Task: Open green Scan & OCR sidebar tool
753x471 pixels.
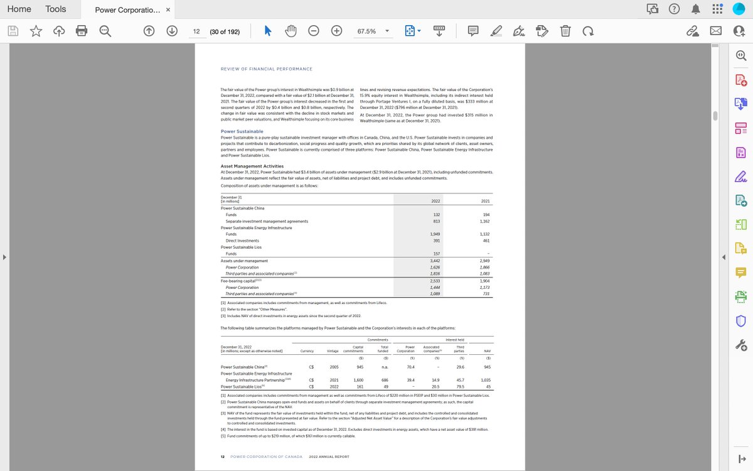Action: pos(740,296)
